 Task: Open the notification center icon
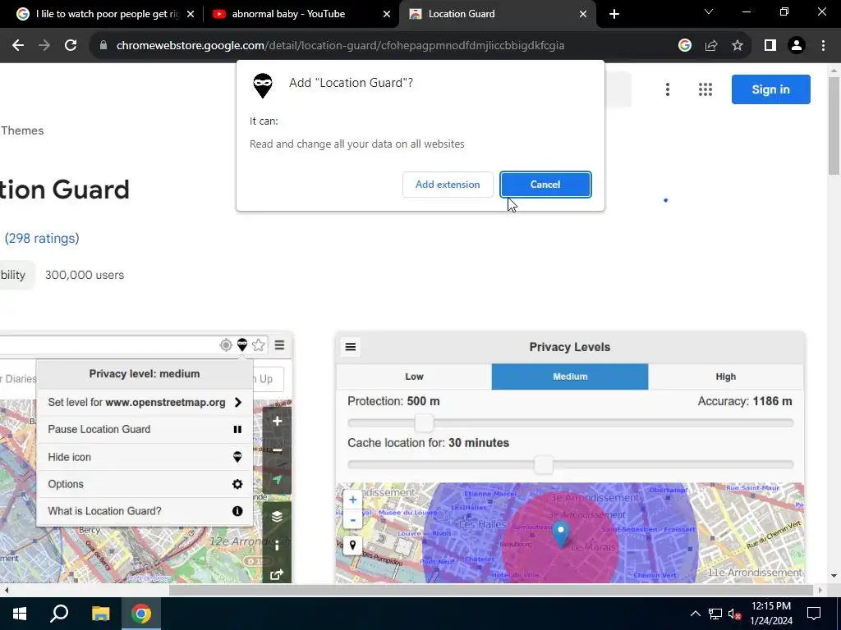[814, 614]
